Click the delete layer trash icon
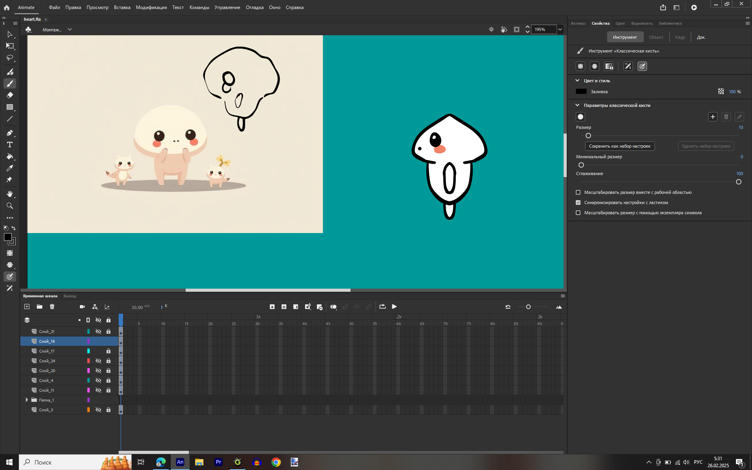Viewport: 752px width, 470px height. tap(52, 307)
